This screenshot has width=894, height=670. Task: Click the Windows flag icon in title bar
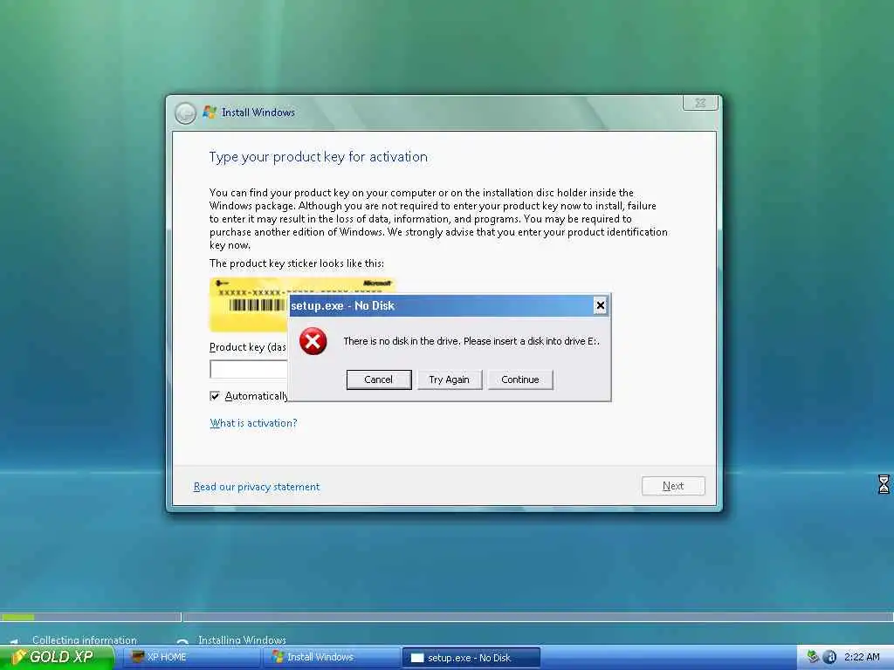coord(210,113)
